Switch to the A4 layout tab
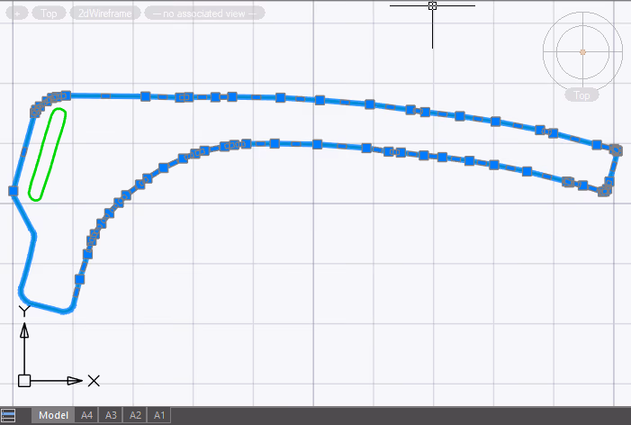 [86, 415]
